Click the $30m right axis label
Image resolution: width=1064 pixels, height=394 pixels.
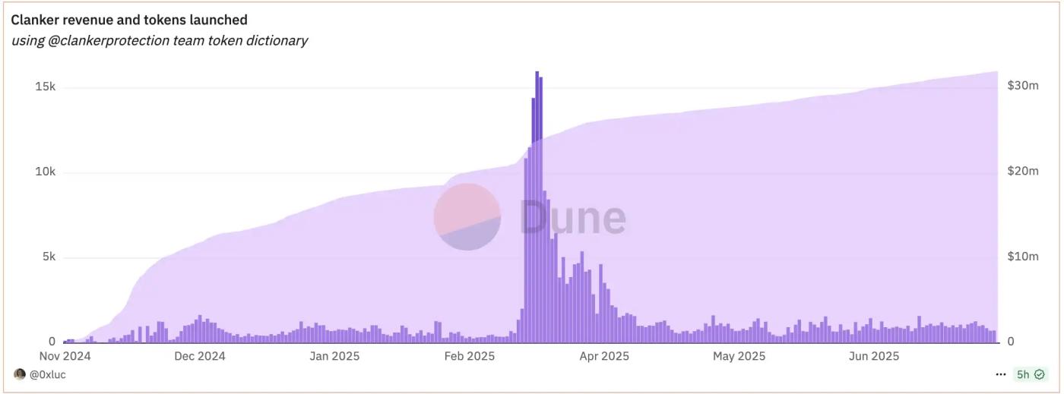[x=1023, y=85]
